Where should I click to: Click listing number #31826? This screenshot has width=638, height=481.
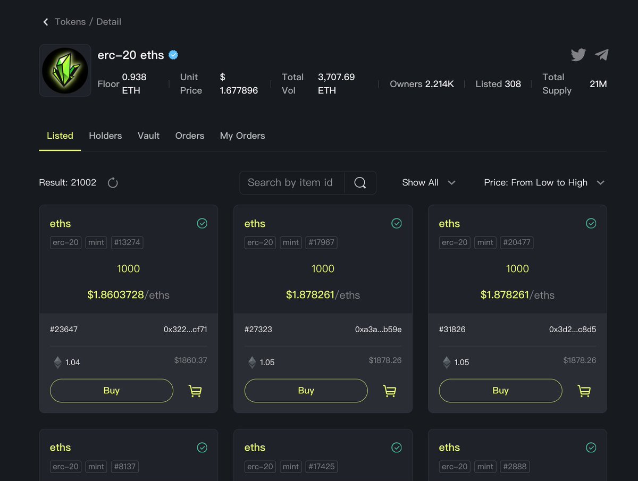pos(452,330)
